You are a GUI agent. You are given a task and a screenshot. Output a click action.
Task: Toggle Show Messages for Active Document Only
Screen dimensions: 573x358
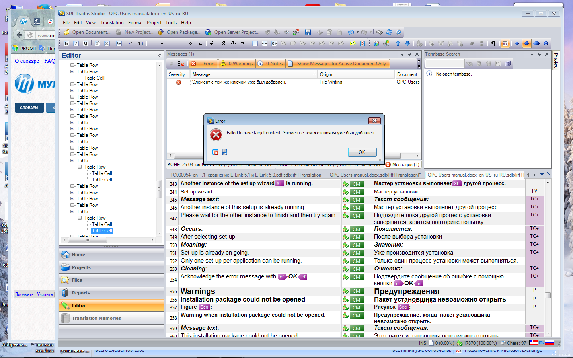[x=337, y=64]
